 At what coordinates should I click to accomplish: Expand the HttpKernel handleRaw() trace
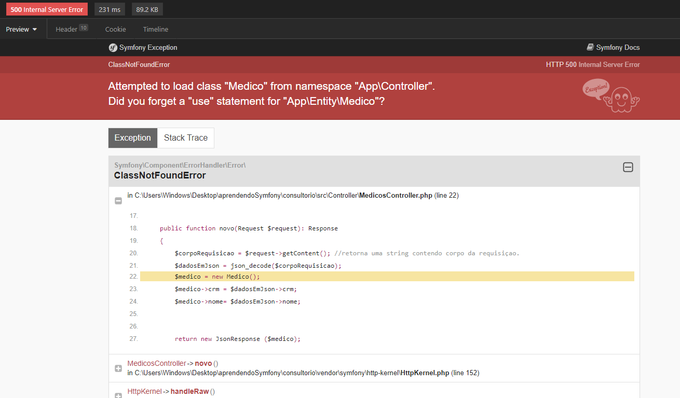pyautogui.click(x=118, y=395)
